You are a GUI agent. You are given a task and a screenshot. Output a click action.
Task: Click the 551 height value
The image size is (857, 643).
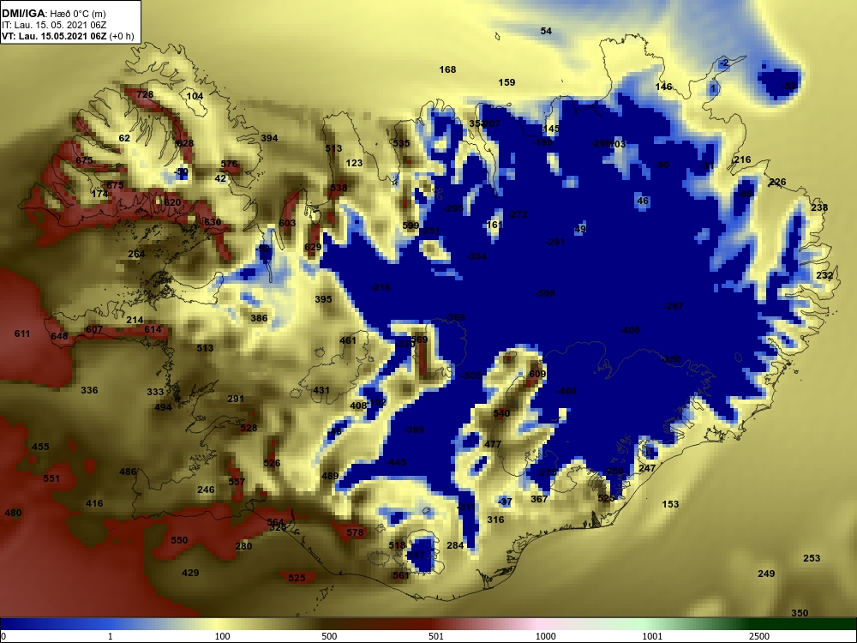pos(51,478)
